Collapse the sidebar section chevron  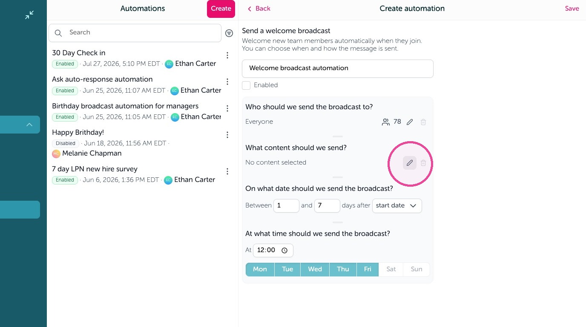(29, 125)
